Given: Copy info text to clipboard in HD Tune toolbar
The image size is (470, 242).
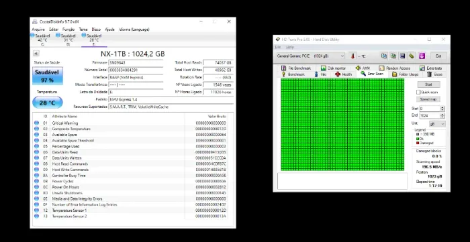Looking at the screenshot, I should click(383, 56).
